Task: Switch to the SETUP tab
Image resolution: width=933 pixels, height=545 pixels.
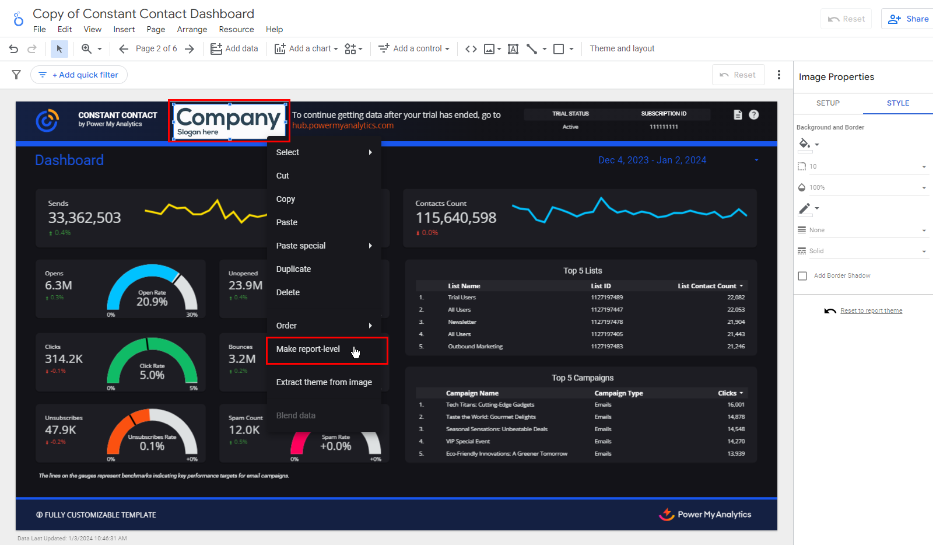Action: [x=827, y=103]
